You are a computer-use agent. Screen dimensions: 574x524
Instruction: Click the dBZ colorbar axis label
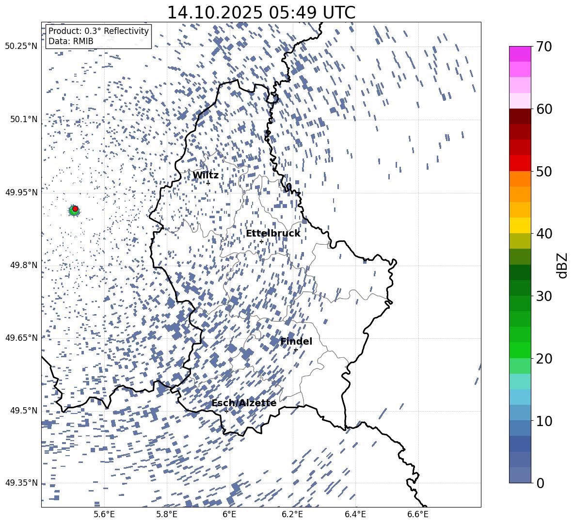click(562, 265)
